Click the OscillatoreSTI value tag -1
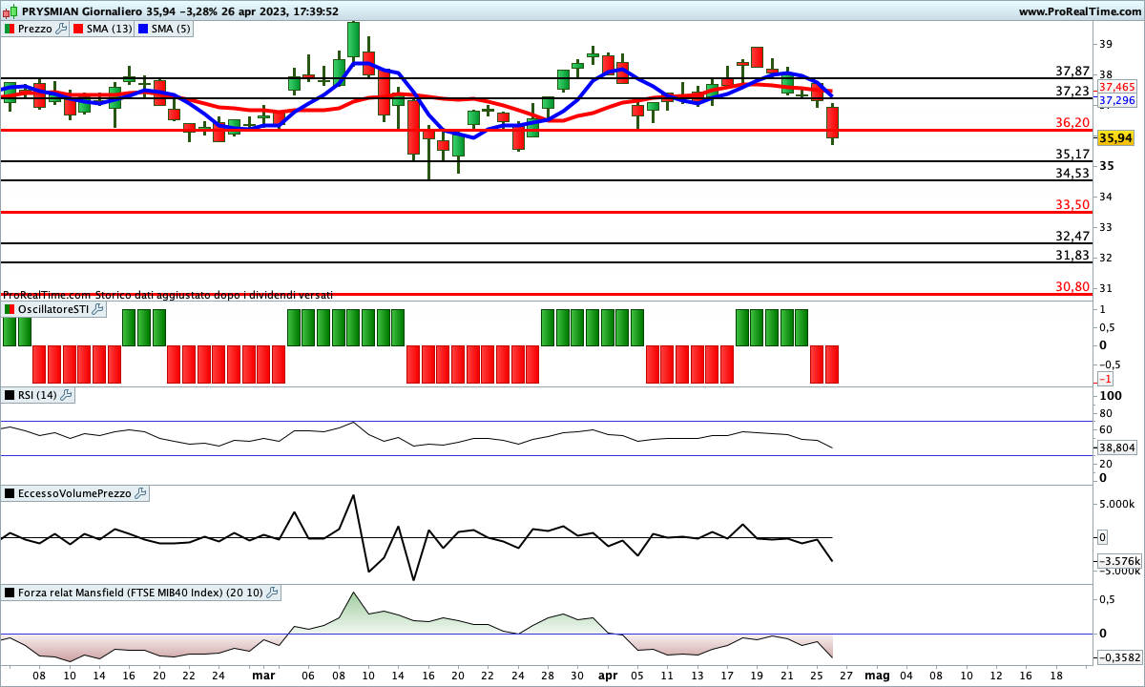This screenshot has height=687, width=1145. click(x=1107, y=379)
